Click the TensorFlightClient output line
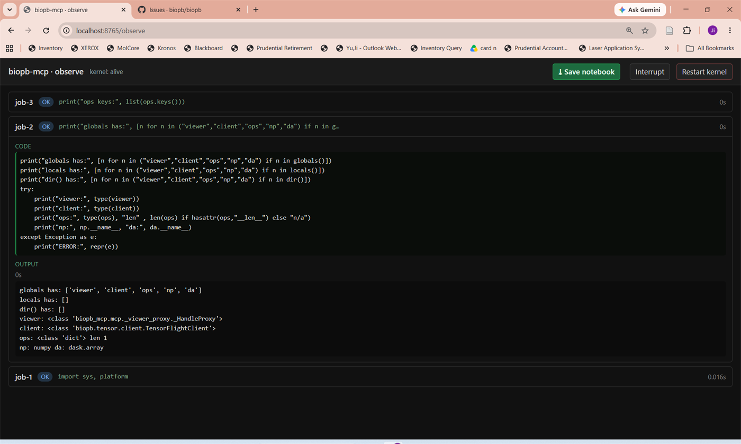The height and width of the screenshot is (444, 741). pos(118,328)
